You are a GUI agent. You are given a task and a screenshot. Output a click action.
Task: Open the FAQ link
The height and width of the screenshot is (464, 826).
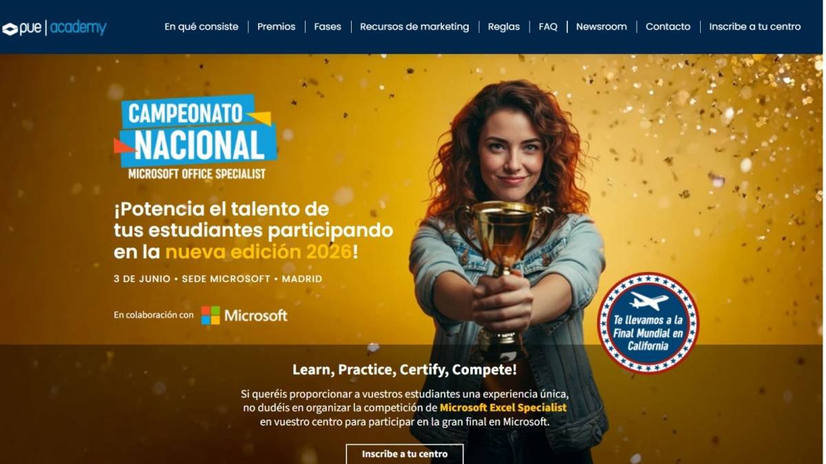click(x=548, y=27)
